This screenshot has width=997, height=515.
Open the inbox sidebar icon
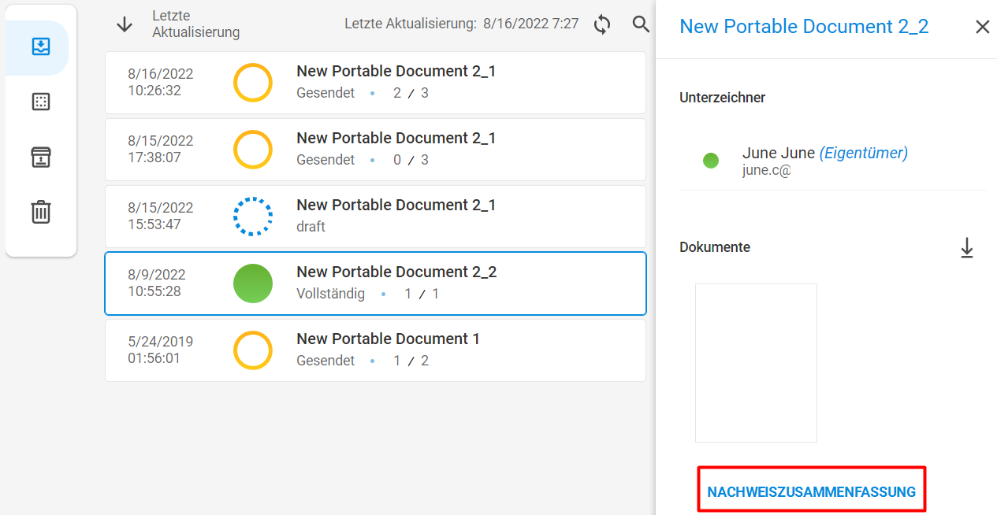[41, 46]
